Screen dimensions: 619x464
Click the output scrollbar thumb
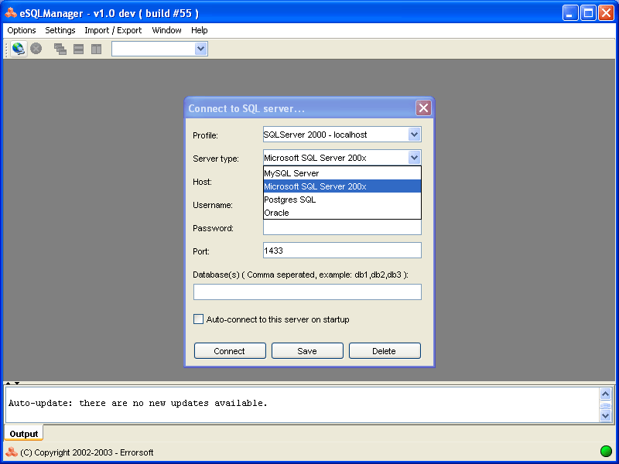(605, 405)
